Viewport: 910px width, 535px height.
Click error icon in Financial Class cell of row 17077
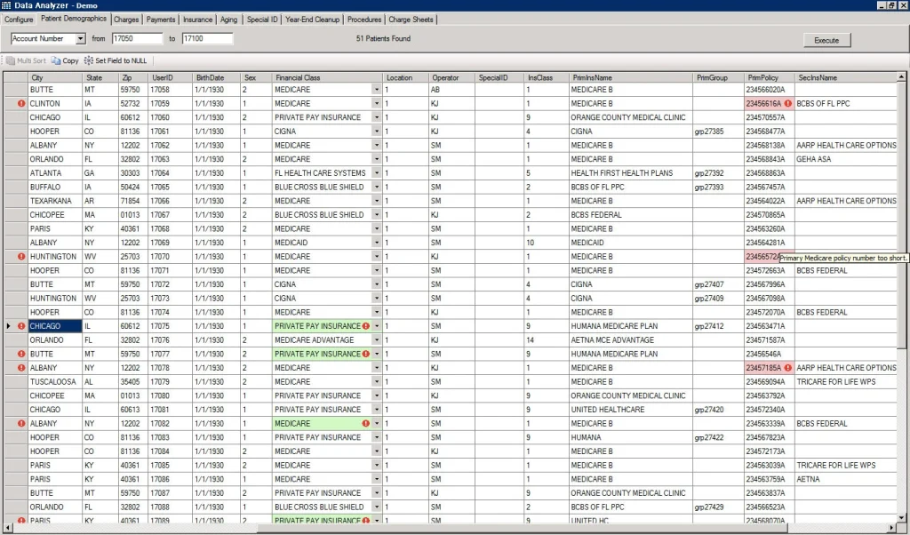coord(365,354)
